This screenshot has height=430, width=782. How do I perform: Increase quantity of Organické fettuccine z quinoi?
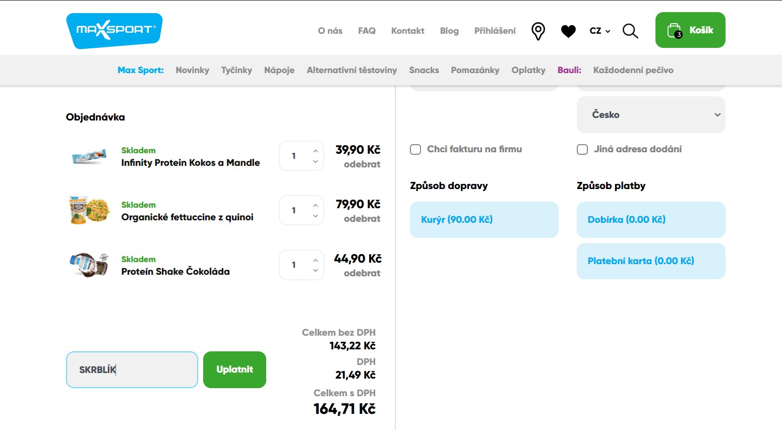click(x=315, y=205)
